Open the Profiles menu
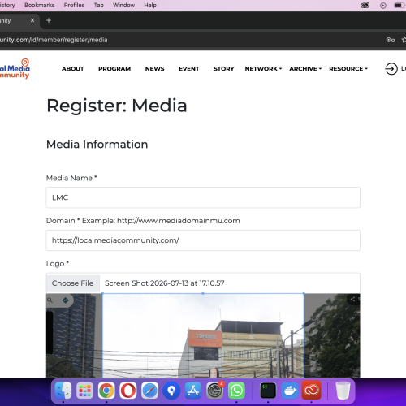This screenshot has height=406, width=406. pos(74,5)
